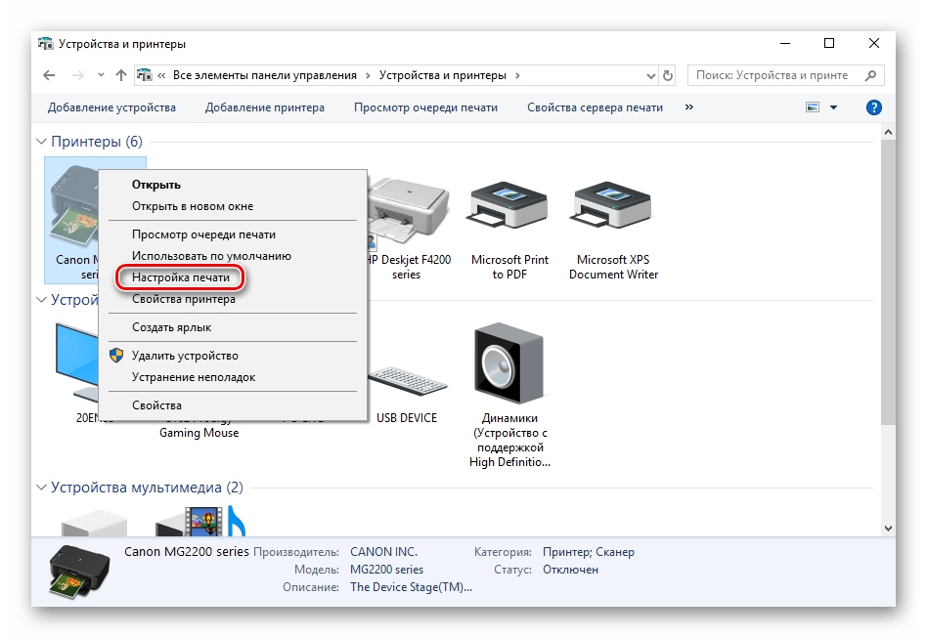The width and height of the screenshot is (927, 638).
Task: Collapse the Устройства мультимедиа (2) section
Action: tap(40, 487)
